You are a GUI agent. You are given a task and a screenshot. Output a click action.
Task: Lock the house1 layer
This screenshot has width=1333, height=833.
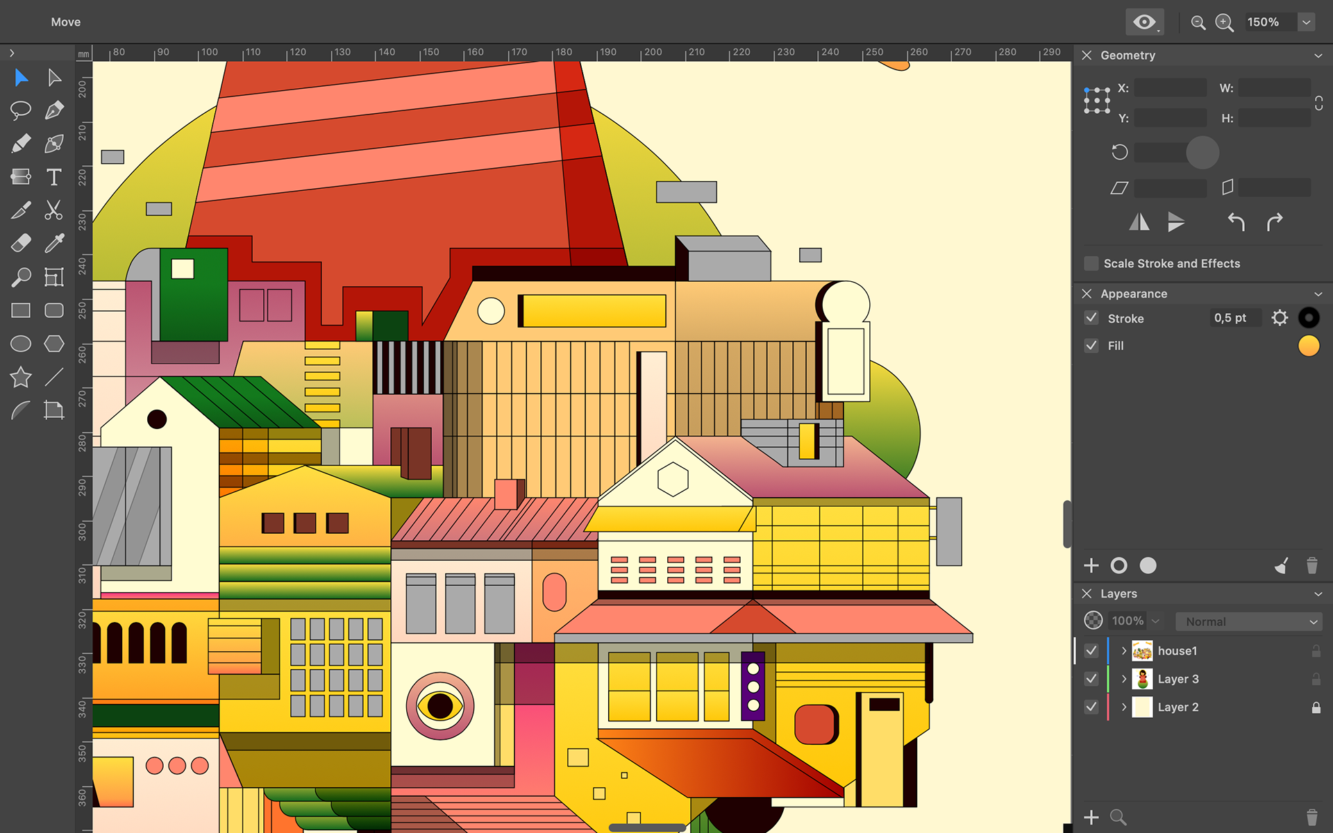tap(1316, 650)
